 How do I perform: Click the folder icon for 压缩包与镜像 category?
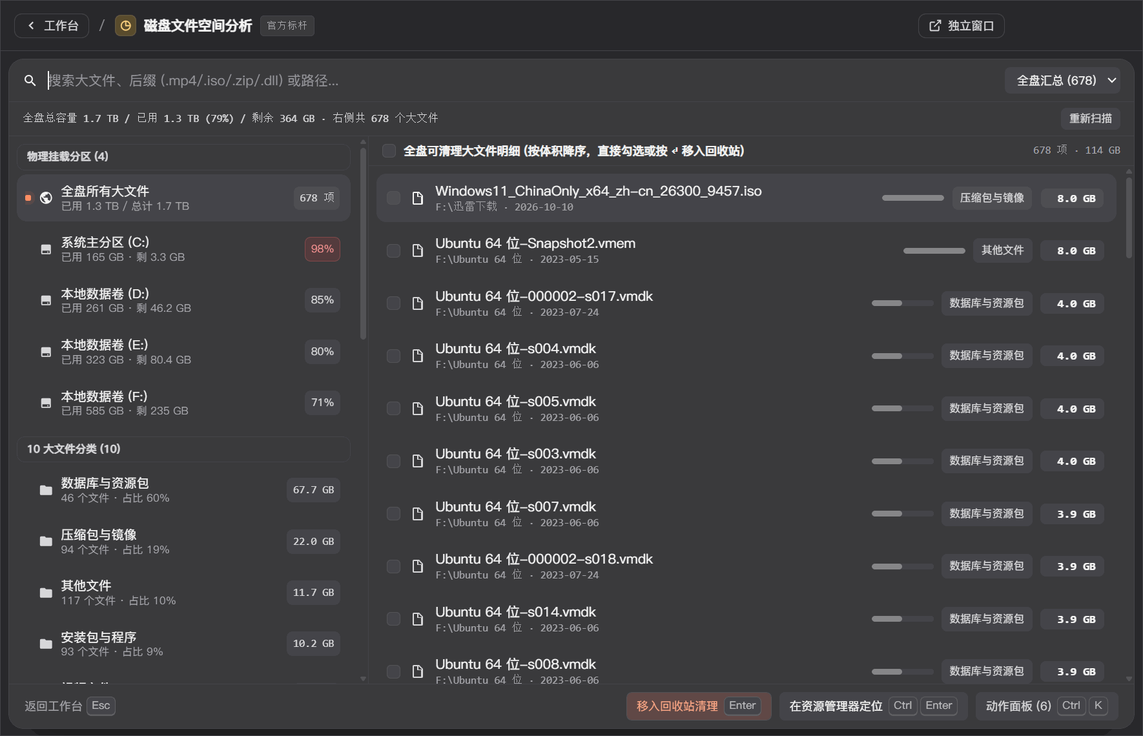click(46, 542)
